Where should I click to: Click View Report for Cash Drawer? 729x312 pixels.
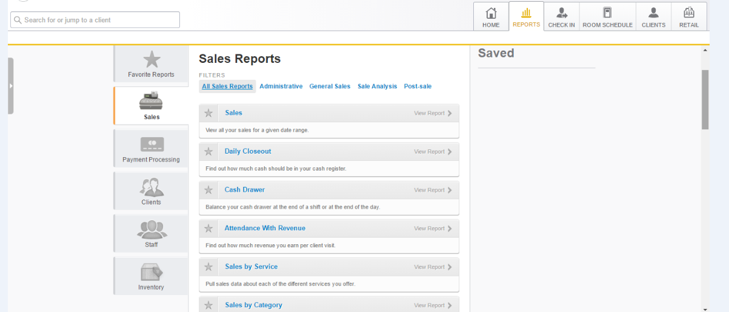pyautogui.click(x=433, y=190)
